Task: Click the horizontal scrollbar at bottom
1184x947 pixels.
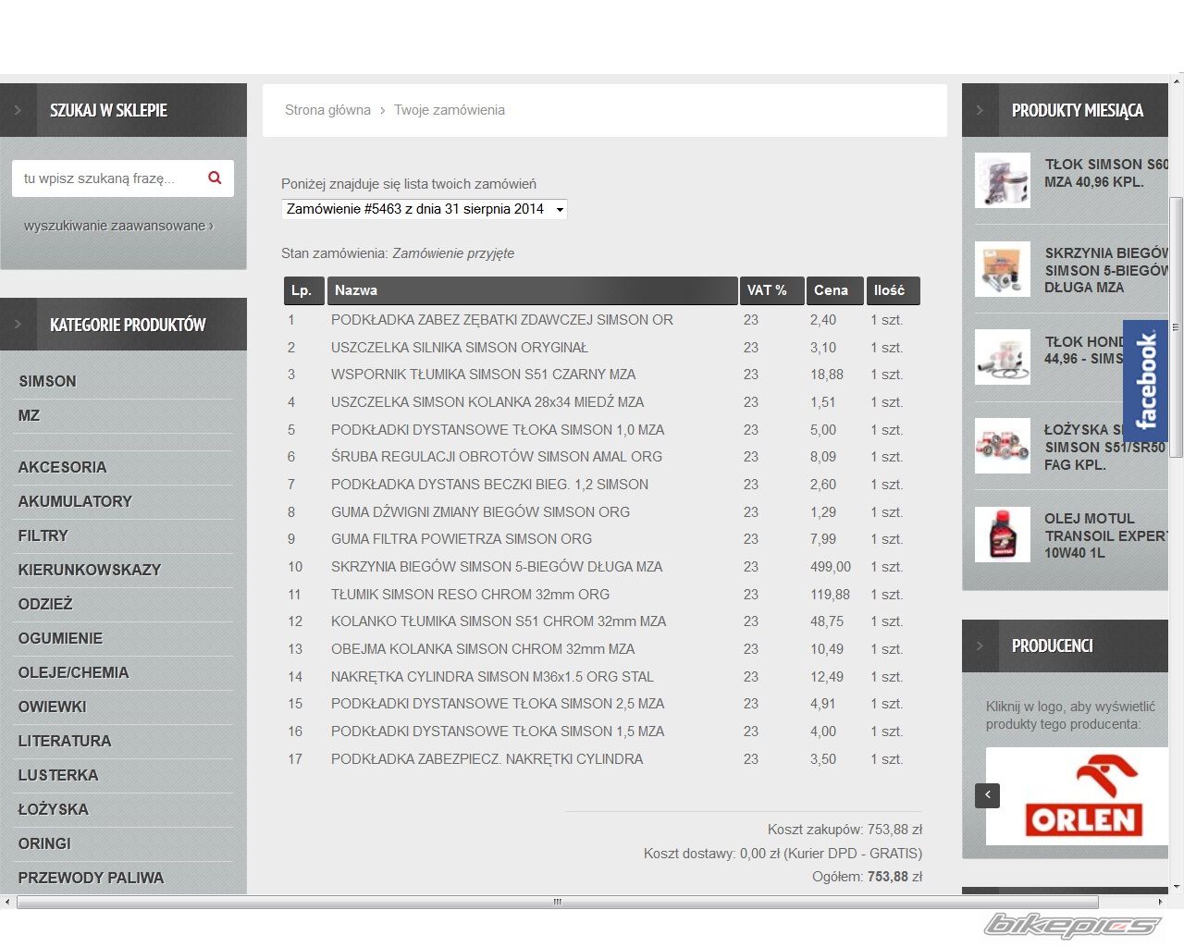Action: (557, 902)
